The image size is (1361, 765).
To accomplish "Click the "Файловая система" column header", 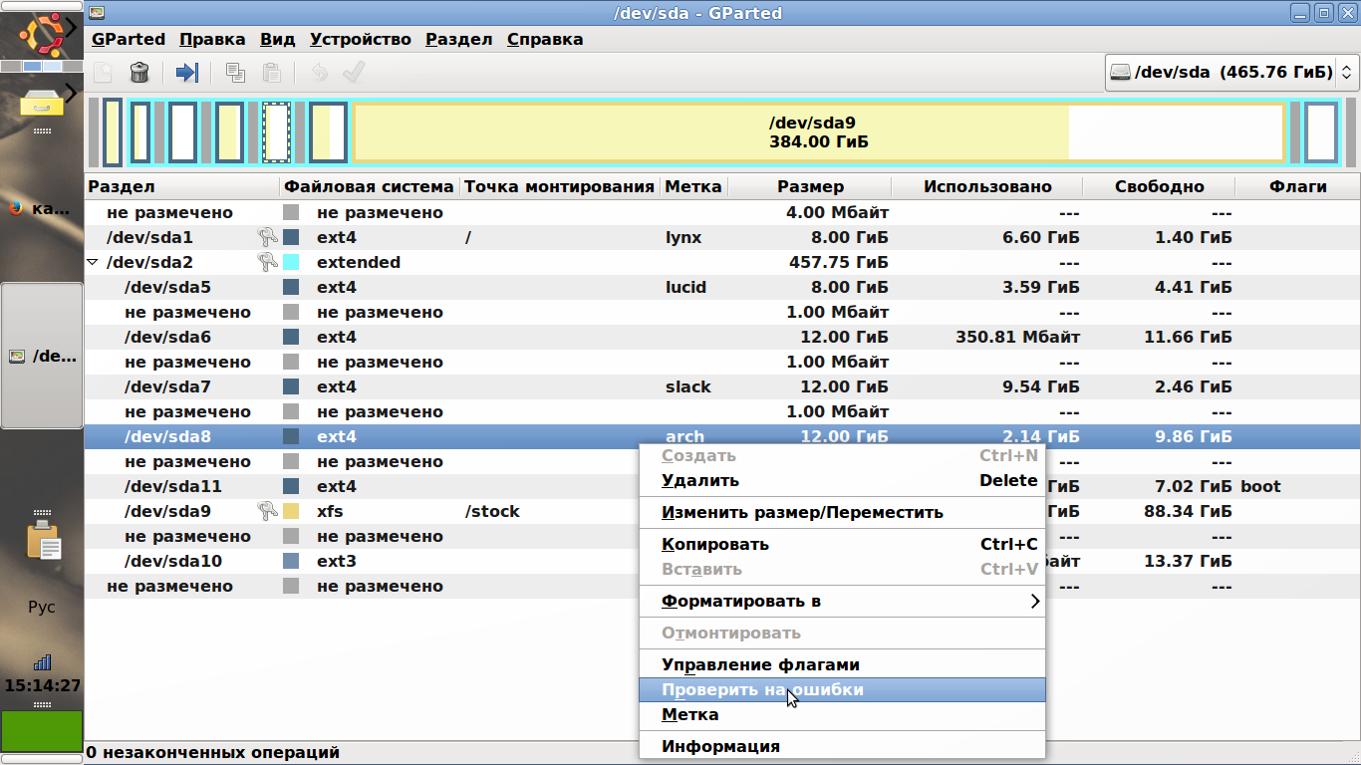I will 369,186.
